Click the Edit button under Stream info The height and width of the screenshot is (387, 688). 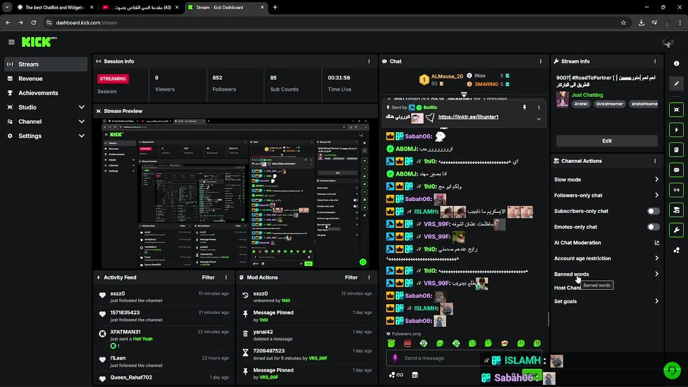coord(607,141)
